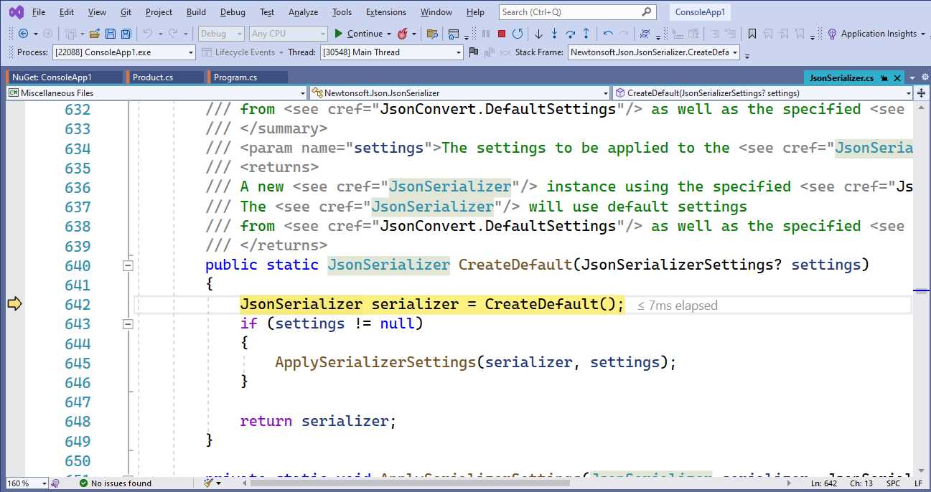The image size is (931, 492).
Task: Open the Debug menu
Action: (x=231, y=11)
